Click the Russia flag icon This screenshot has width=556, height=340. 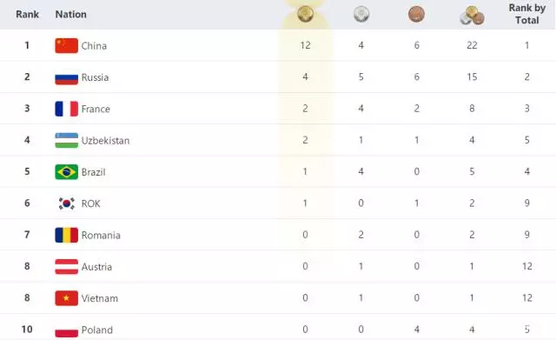tap(66, 77)
